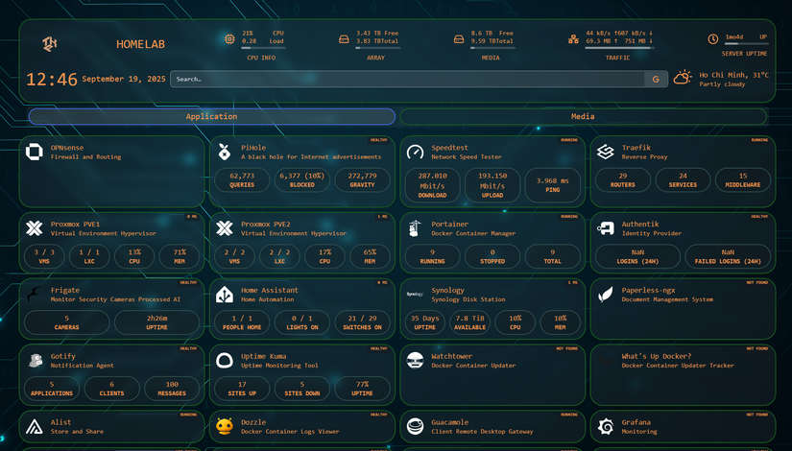The image size is (792, 451).
Task: Click PiHole 6,377 Blocked stat
Action: pos(302,179)
